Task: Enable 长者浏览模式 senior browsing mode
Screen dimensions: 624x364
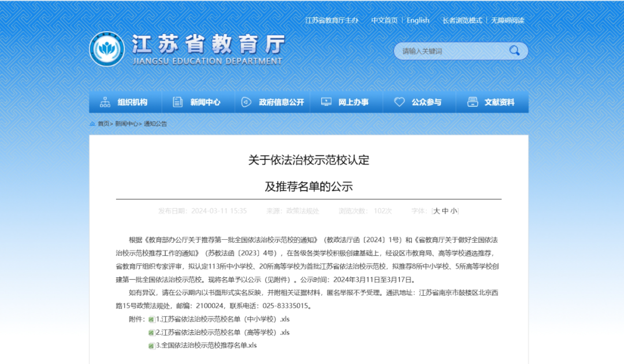Action: (x=462, y=20)
